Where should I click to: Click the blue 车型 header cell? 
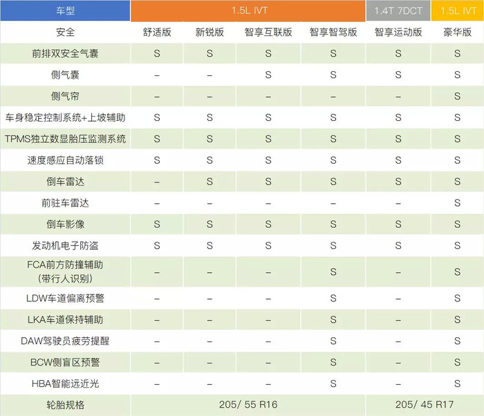point(65,11)
